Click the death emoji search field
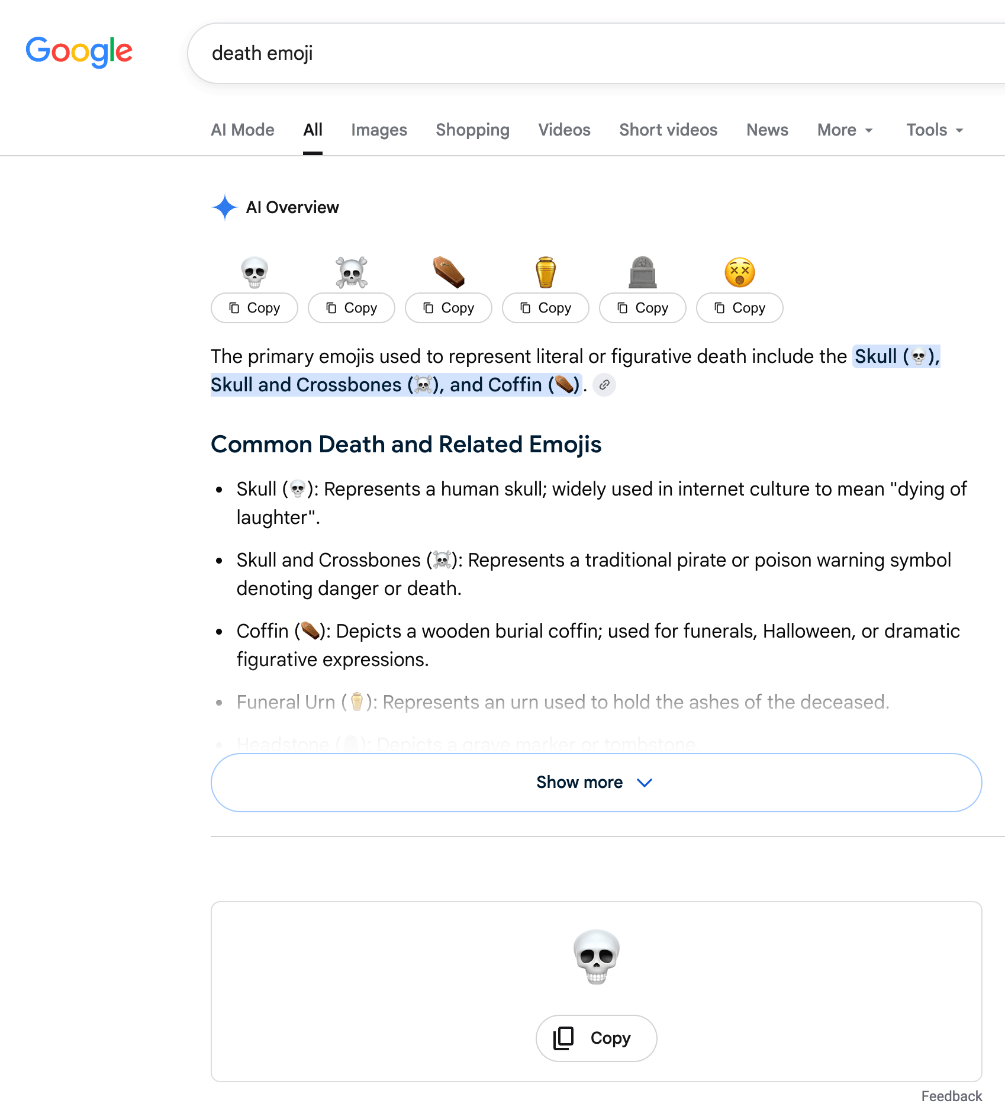 596,53
